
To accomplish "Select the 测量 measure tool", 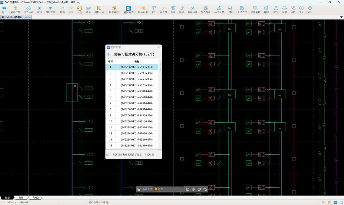I will click(x=88, y=10).
